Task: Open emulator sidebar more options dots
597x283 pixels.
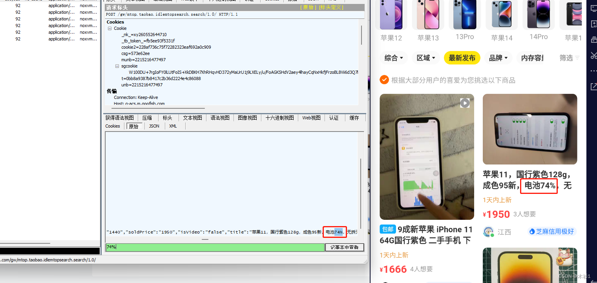Action: [593, 71]
